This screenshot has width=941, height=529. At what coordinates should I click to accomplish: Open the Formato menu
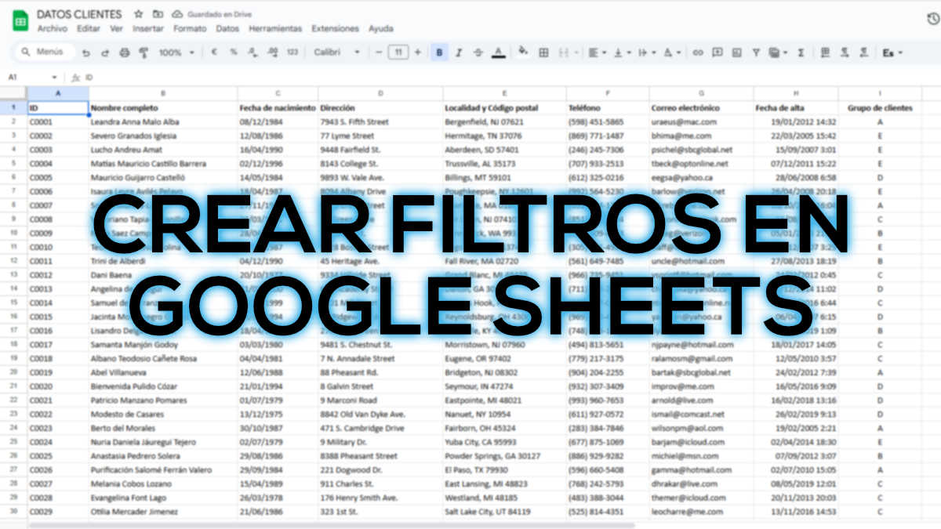(x=190, y=28)
